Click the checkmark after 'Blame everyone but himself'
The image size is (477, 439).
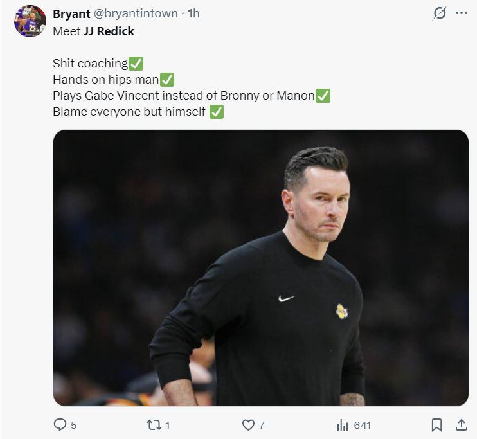click(x=217, y=112)
